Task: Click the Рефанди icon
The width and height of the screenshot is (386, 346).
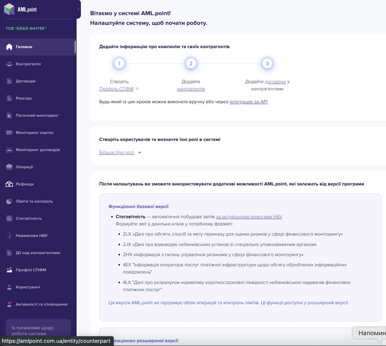Action: click(x=9, y=184)
